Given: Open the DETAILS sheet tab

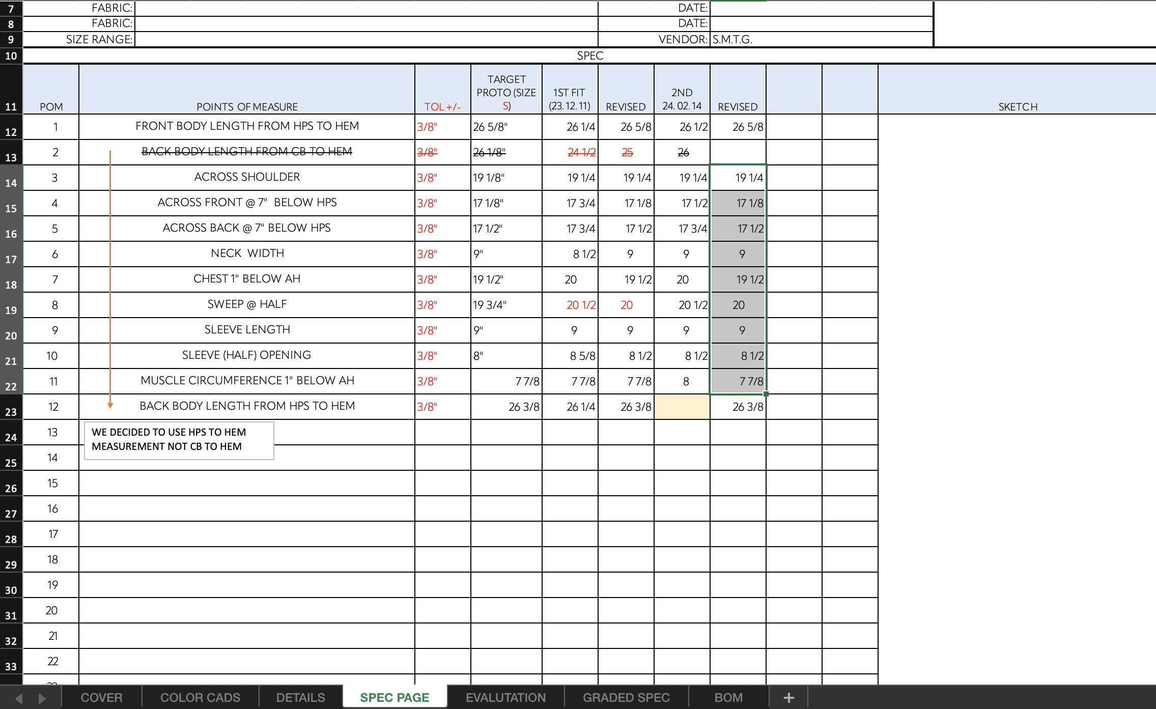Looking at the screenshot, I should click(x=300, y=698).
